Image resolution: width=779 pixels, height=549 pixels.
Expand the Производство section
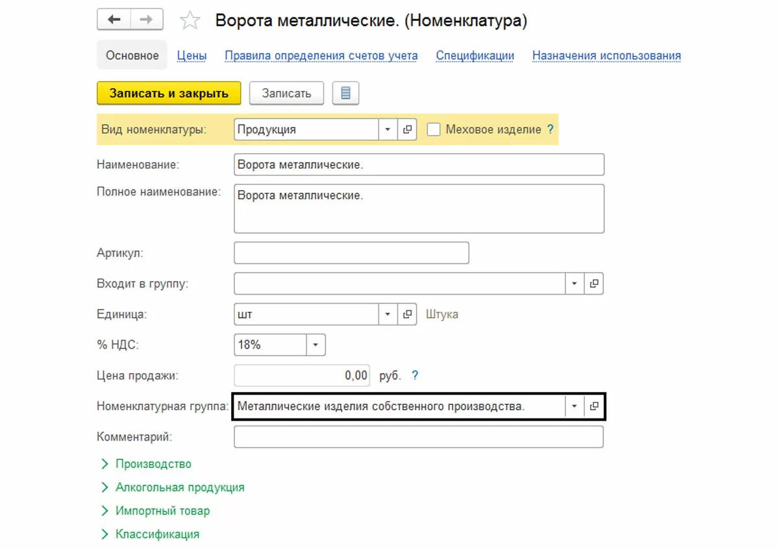point(153,464)
